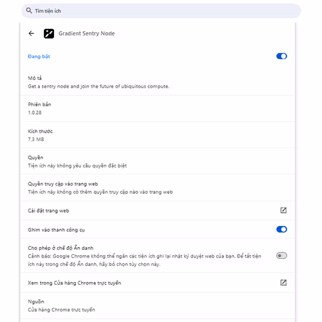Viewport: 322px width, 322px height.
Task: Disable the extension with the Đang bật toggle
Action: [281, 56]
